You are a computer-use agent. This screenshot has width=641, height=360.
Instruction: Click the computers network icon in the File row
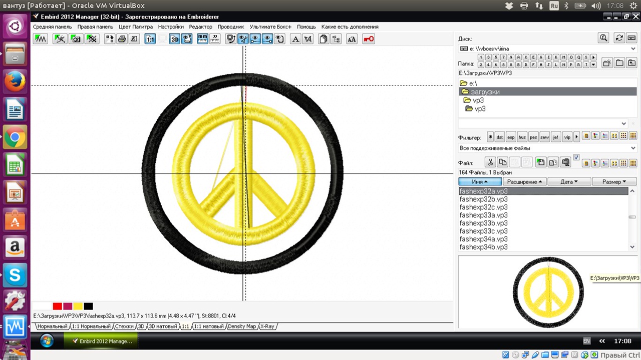[x=565, y=162]
